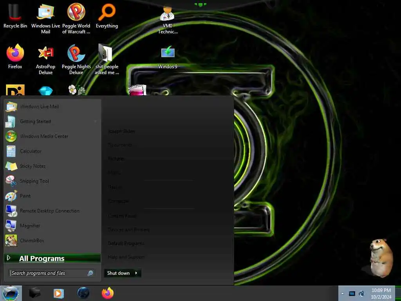Expand the All Programs list

coord(52,258)
